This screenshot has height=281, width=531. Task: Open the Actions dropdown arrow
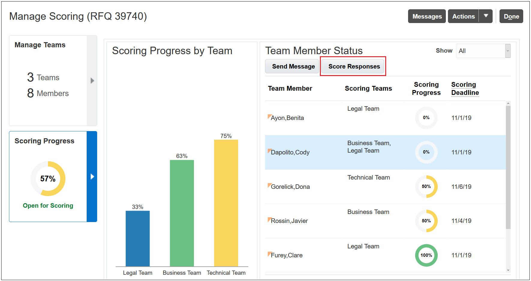[x=486, y=16]
